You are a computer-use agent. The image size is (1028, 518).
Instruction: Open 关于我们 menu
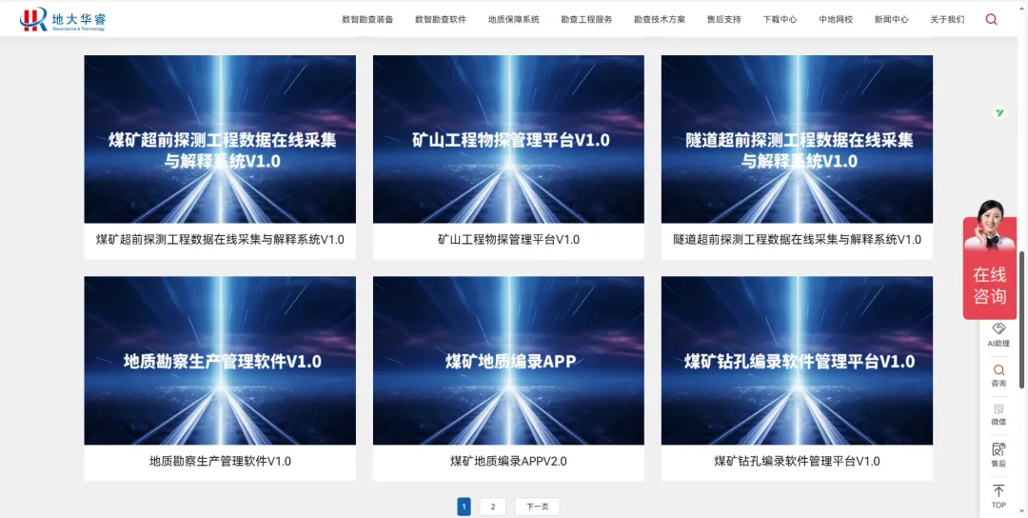pyautogui.click(x=947, y=20)
